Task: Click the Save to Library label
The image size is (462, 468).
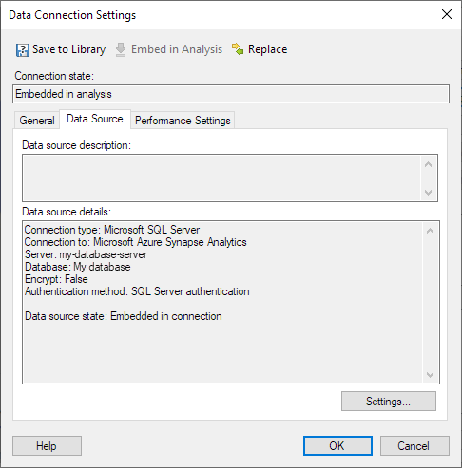Action: (x=68, y=49)
